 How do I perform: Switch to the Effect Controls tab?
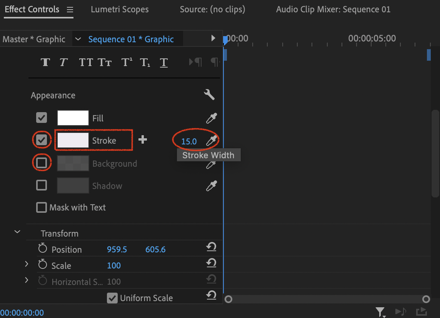pyautogui.click(x=32, y=9)
